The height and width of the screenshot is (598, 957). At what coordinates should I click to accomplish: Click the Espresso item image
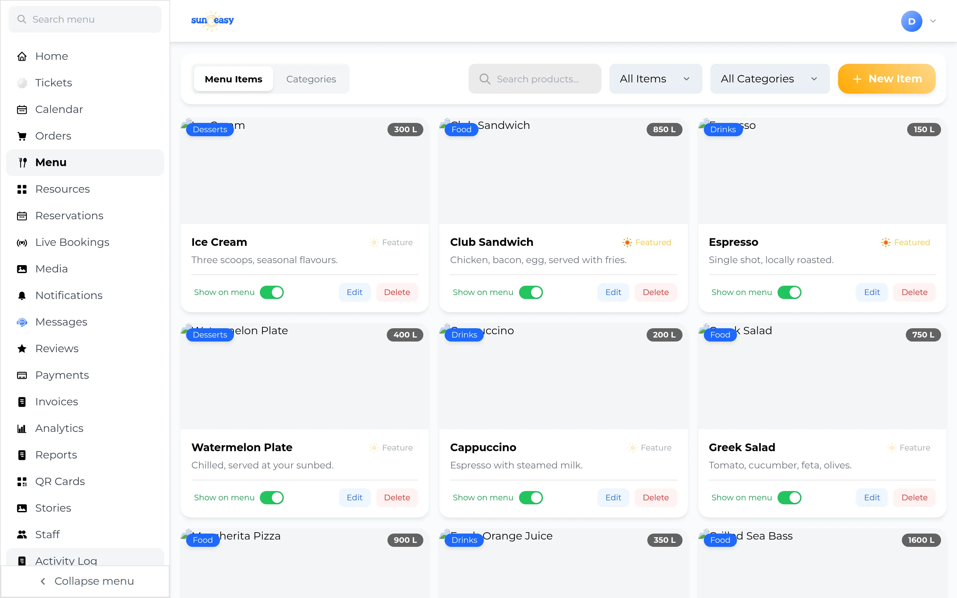(x=822, y=171)
